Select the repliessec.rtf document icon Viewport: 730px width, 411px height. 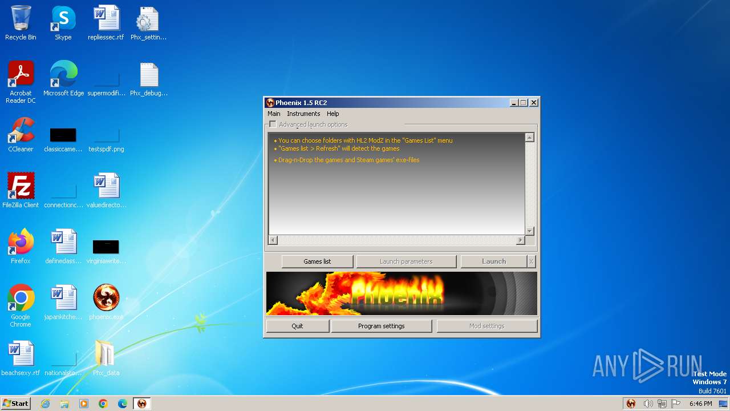[x=106, y=23]
